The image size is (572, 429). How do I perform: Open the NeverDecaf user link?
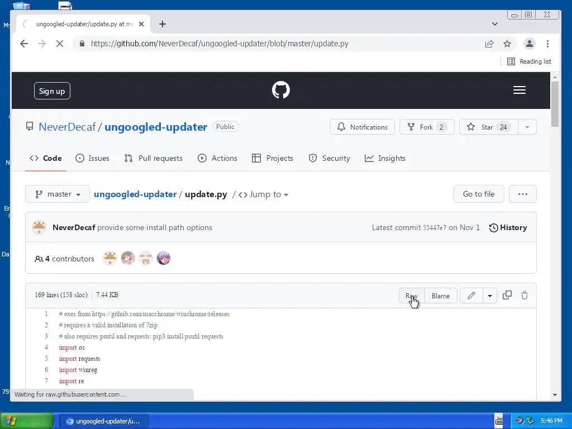(x=67, y=127)
